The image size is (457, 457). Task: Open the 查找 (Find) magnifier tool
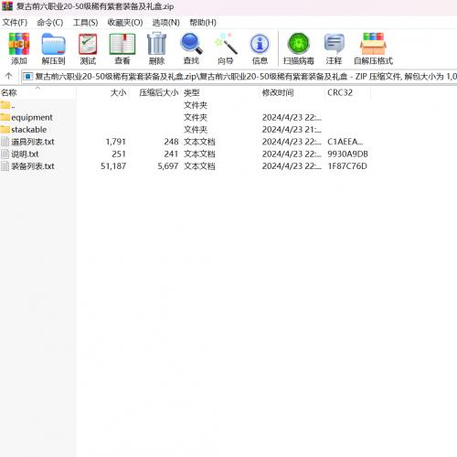[191, 48]
